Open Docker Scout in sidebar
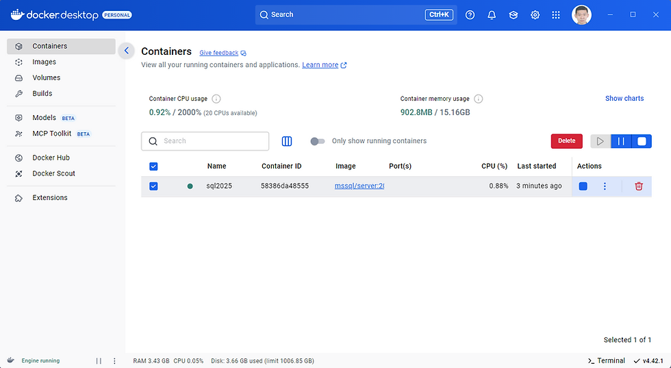Image resolution: width=671 pixels, height=368 pixels. (x=61, y=173)
